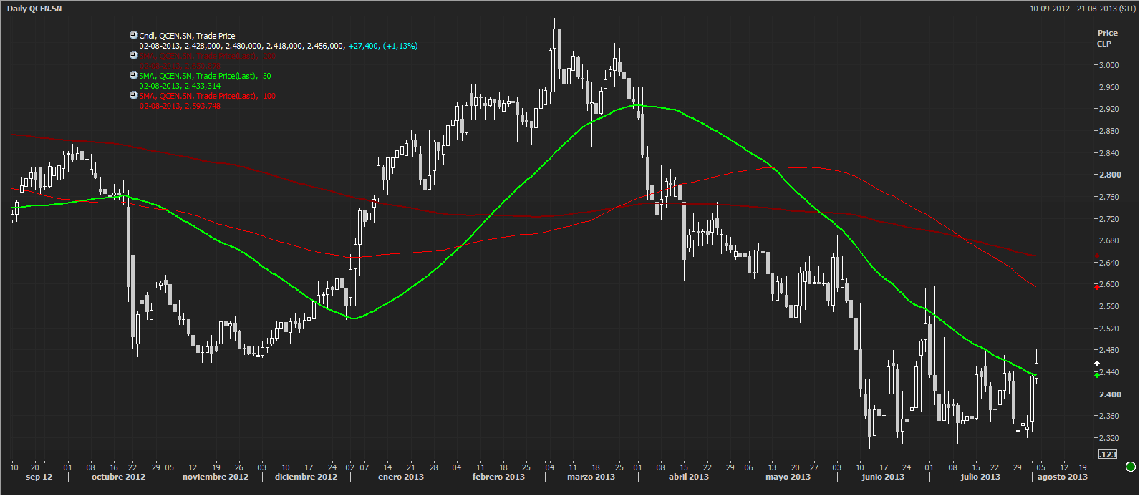The width and height of the screenshot is (1140, 496).
Task: Click the febrero 2013 time axis label
Action: (498, 477)
